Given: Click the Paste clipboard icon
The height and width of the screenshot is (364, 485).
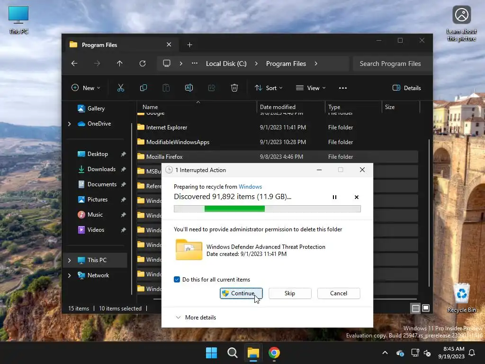Looking at the screenshot, I should (166, 88).
